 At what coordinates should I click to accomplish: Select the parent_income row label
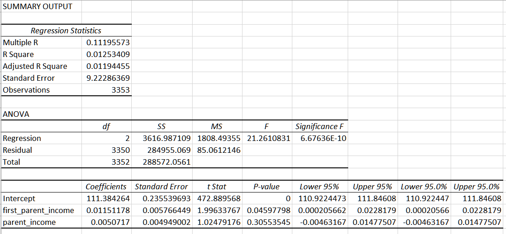pos(41,222)
